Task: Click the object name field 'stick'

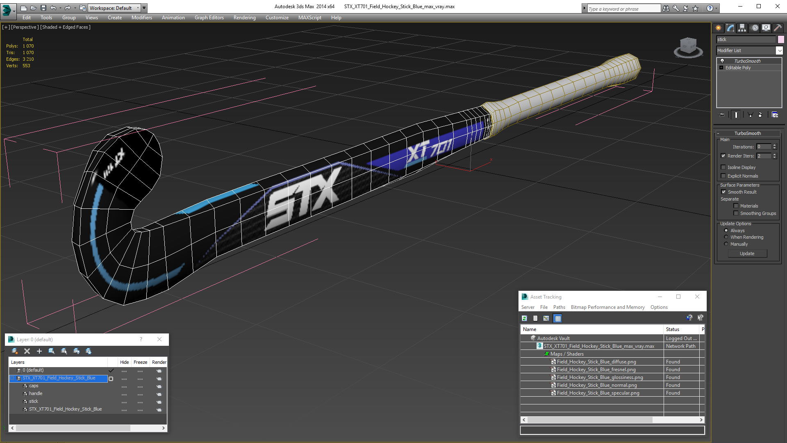Action: (746, 39)
